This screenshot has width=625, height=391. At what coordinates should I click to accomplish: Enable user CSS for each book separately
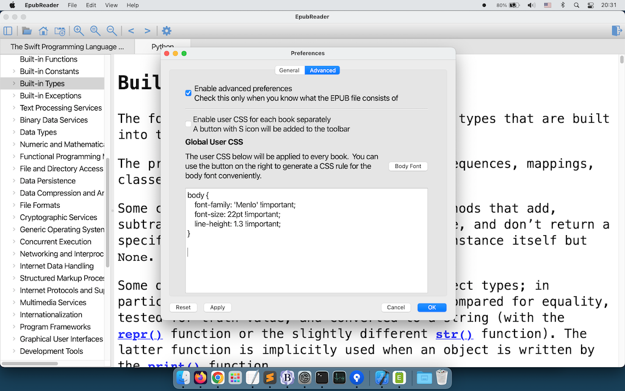pos(189,124)
